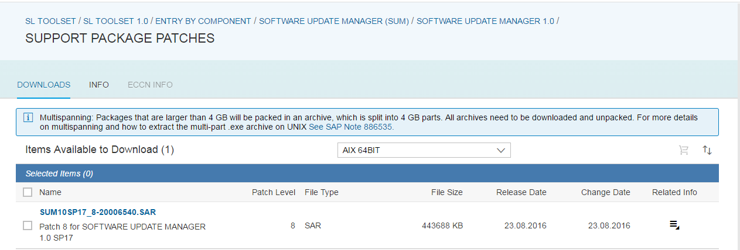Viewport: 740px width, 250px height.
Task: Open the ECCN INFO tab
Action: 150,85
